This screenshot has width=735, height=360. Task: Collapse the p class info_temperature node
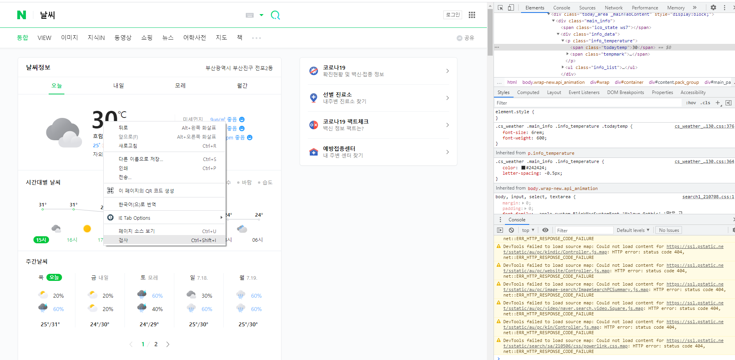tap(563, 41)
